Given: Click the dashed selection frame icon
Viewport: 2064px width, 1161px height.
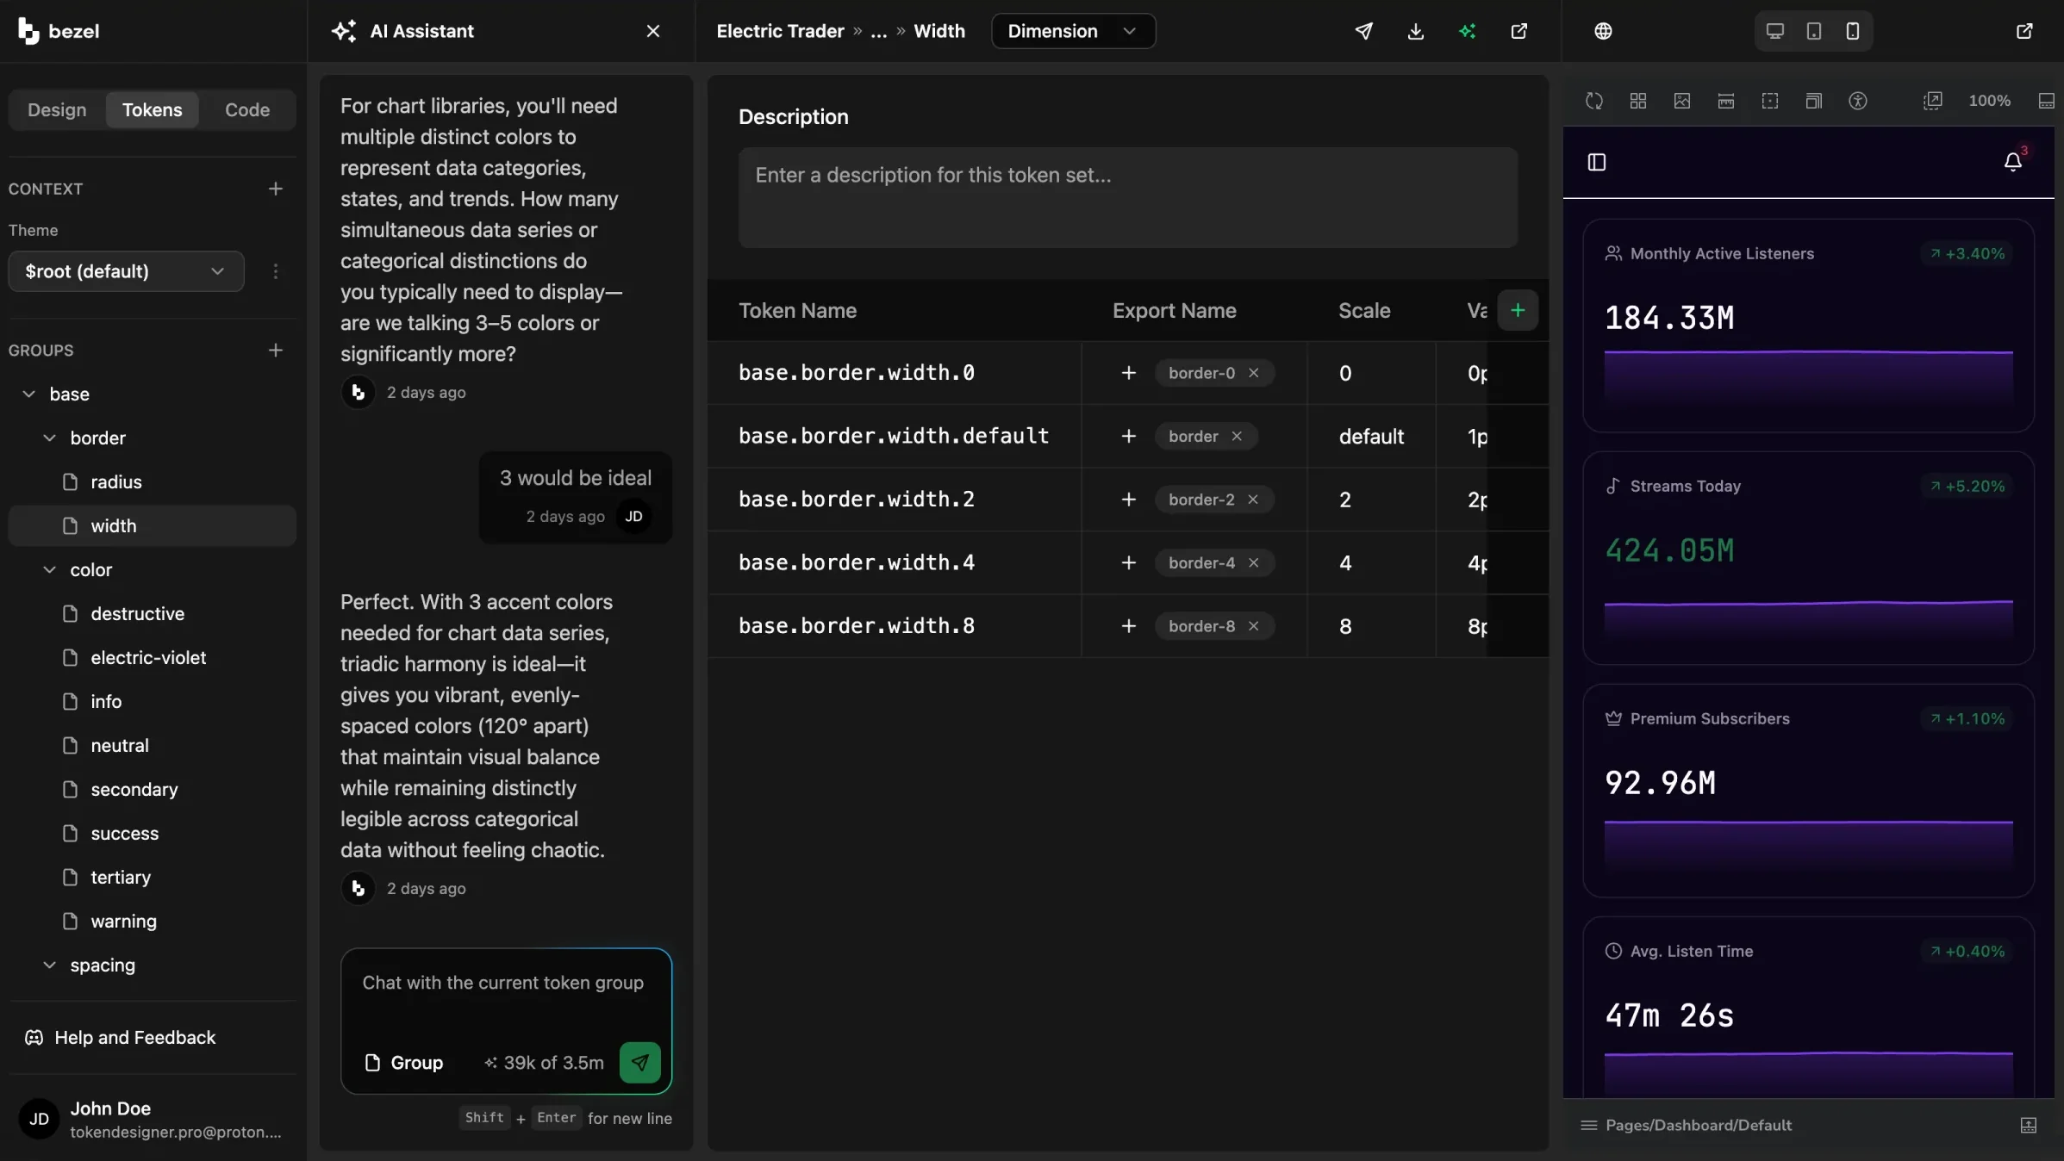Looking at the screenshot, I should click(x=1770, y=101).
